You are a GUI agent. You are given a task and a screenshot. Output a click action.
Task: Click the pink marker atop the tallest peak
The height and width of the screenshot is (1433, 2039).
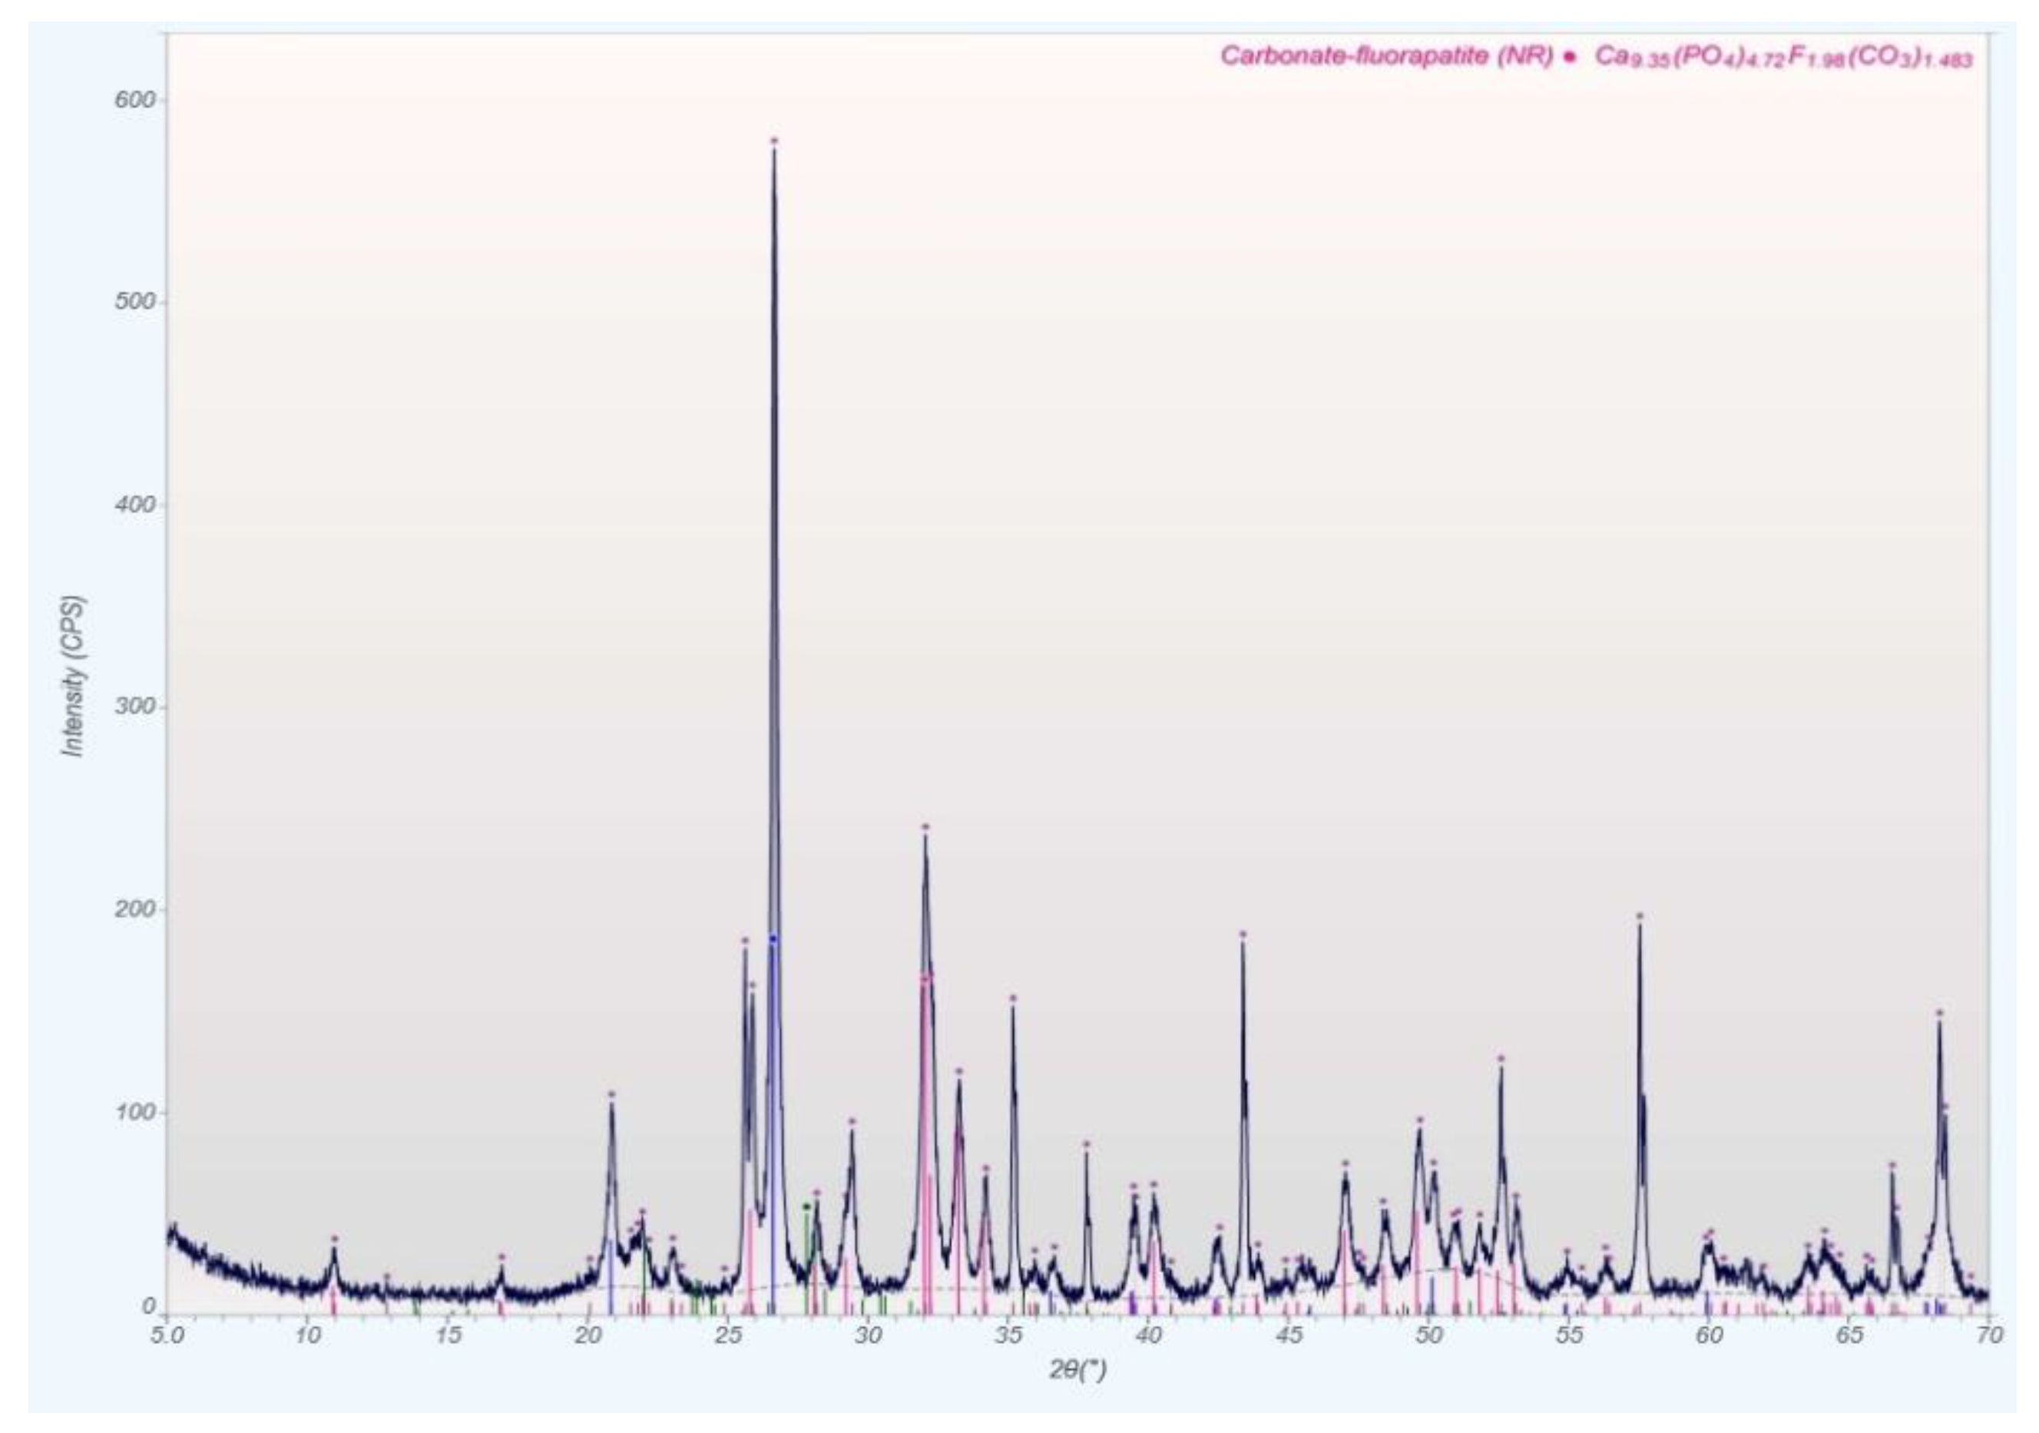coord(773,141)
